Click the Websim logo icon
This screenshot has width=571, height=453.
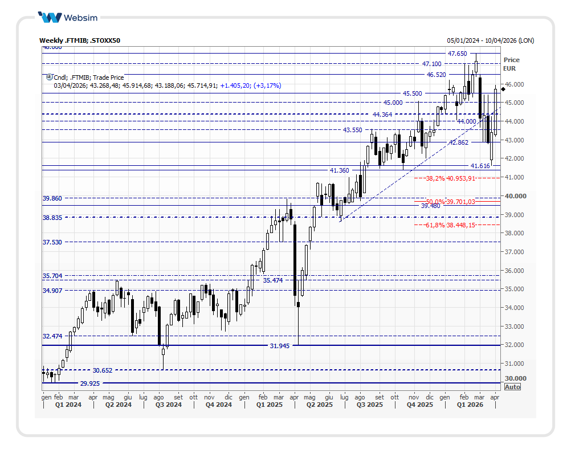tap(50, 18)
